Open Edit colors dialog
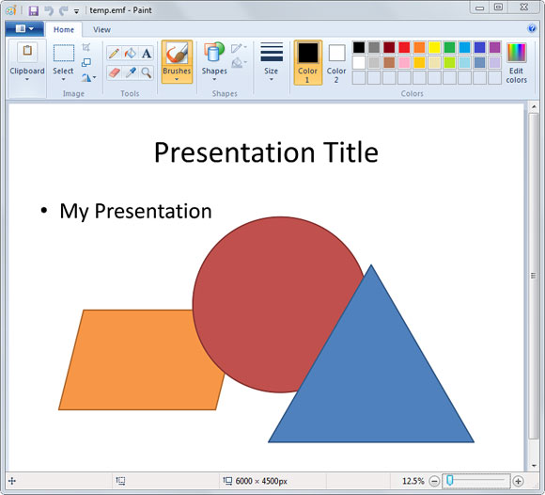545x495 pixels. coord(516,63)
